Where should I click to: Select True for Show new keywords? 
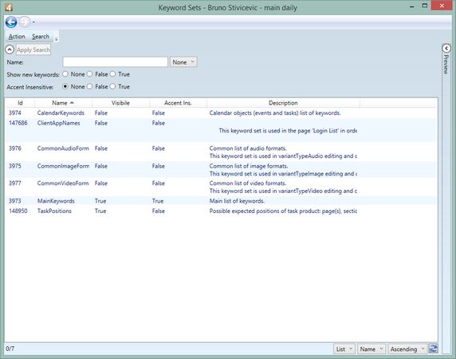113,74
